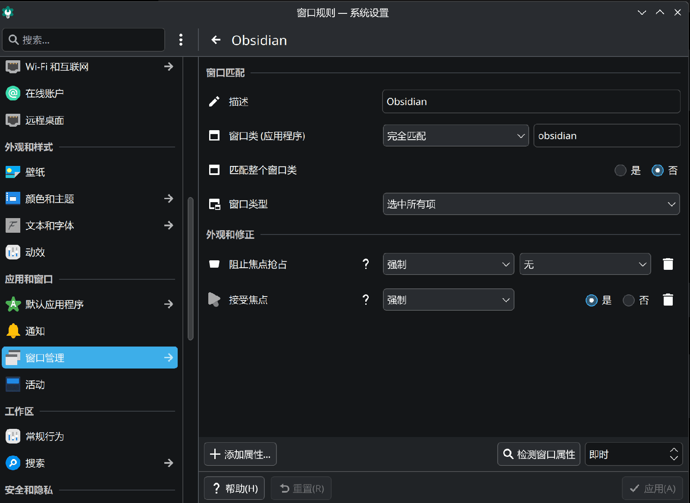Select 否 for 匹配整个窗口类
690x503 pixels.
tap(657, 171)
